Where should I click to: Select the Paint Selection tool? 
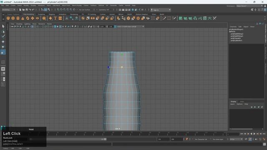tap(3, 36)
